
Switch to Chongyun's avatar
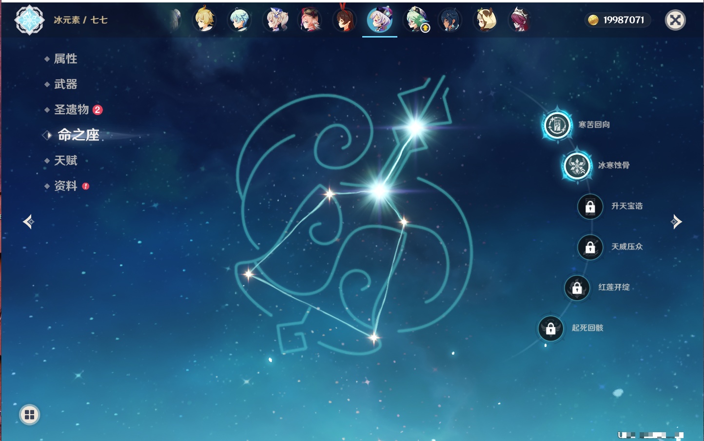tap(239, 20)
